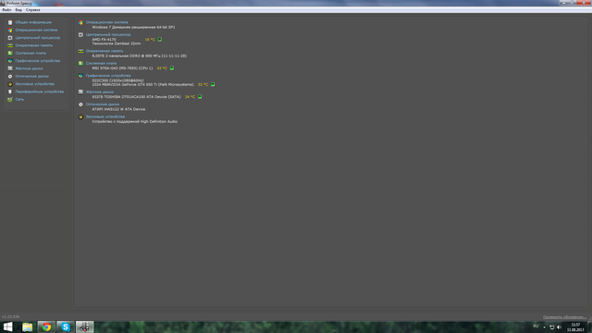Open the Файл menu

pos(6,10)
